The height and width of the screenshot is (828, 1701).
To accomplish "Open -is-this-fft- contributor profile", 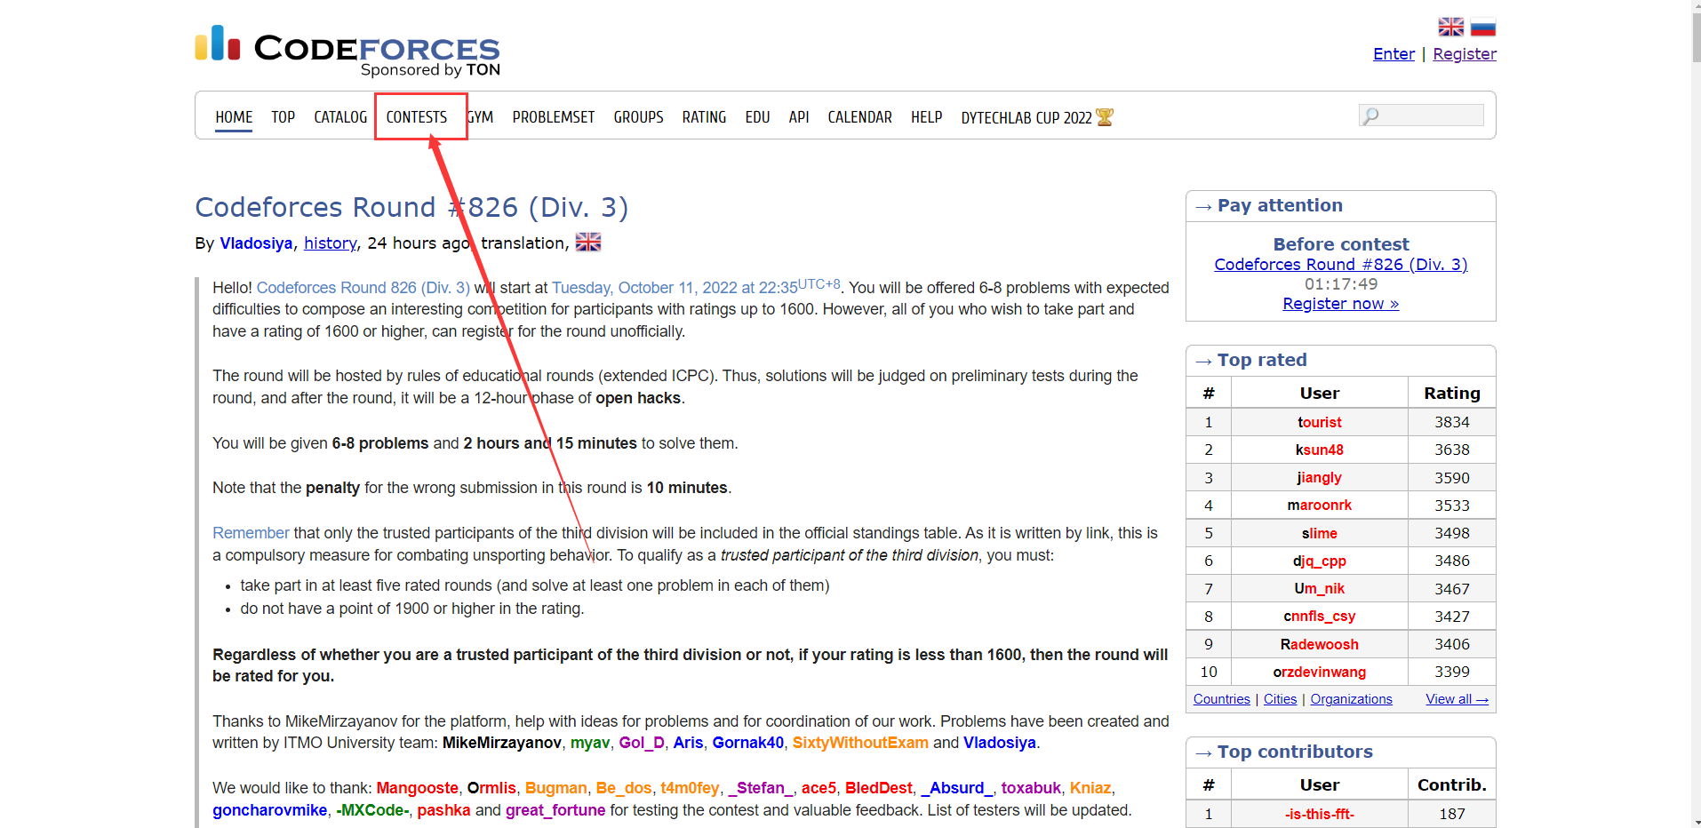I will click(x=1319, y=814).
